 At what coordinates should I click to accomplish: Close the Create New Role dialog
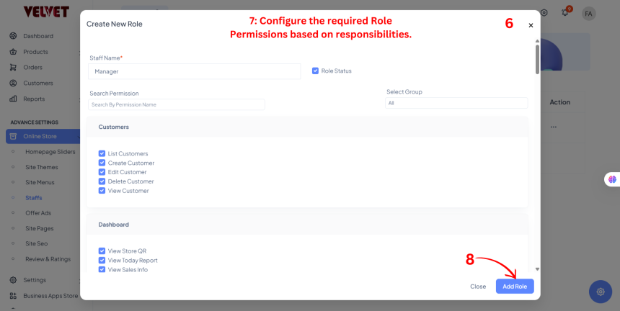pos(531,25)
